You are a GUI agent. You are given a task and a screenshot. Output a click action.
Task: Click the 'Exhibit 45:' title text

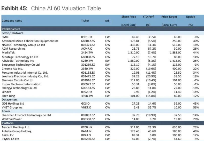pos(14,9)
